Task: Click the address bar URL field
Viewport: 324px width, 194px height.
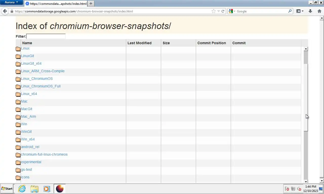Action: (113, 11)
